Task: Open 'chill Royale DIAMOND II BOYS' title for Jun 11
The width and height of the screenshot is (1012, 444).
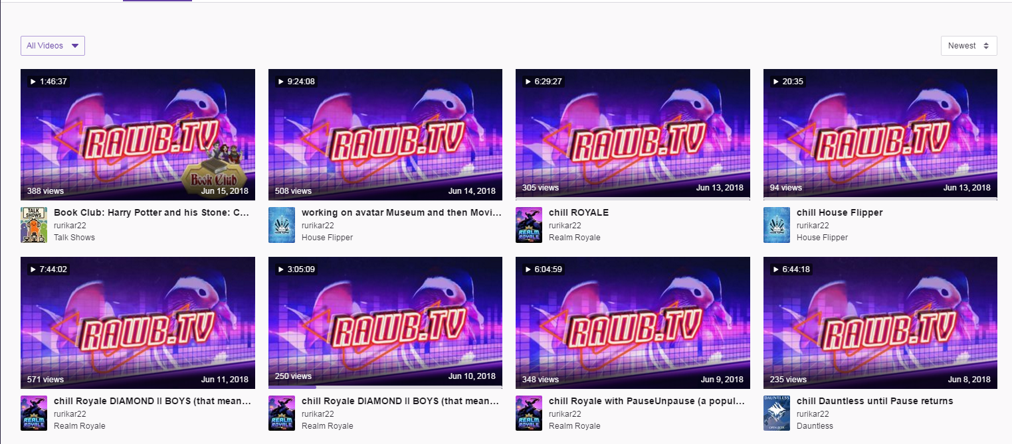Action: tap(152, 402)
